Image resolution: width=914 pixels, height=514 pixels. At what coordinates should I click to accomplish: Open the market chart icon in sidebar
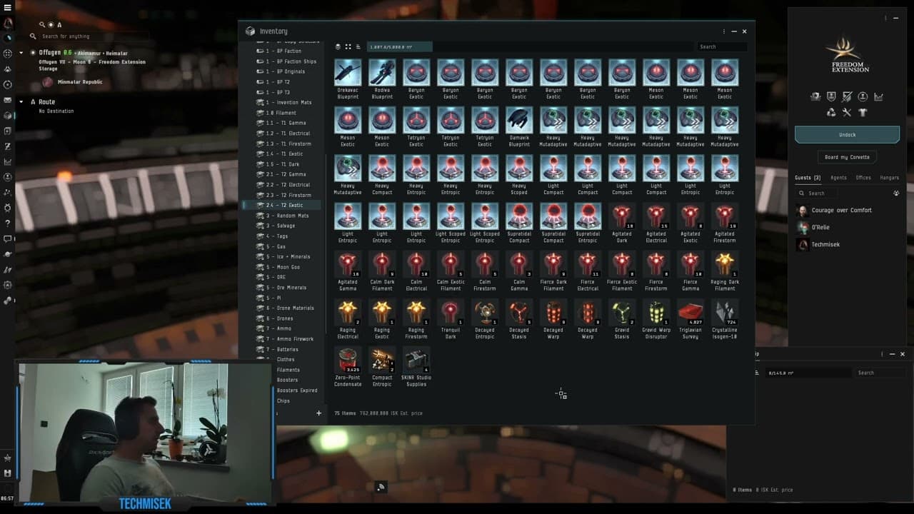point(7,161)
